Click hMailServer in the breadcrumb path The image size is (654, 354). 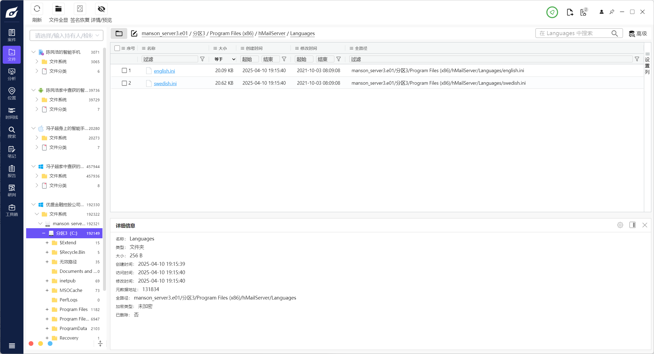click(272, 33)
